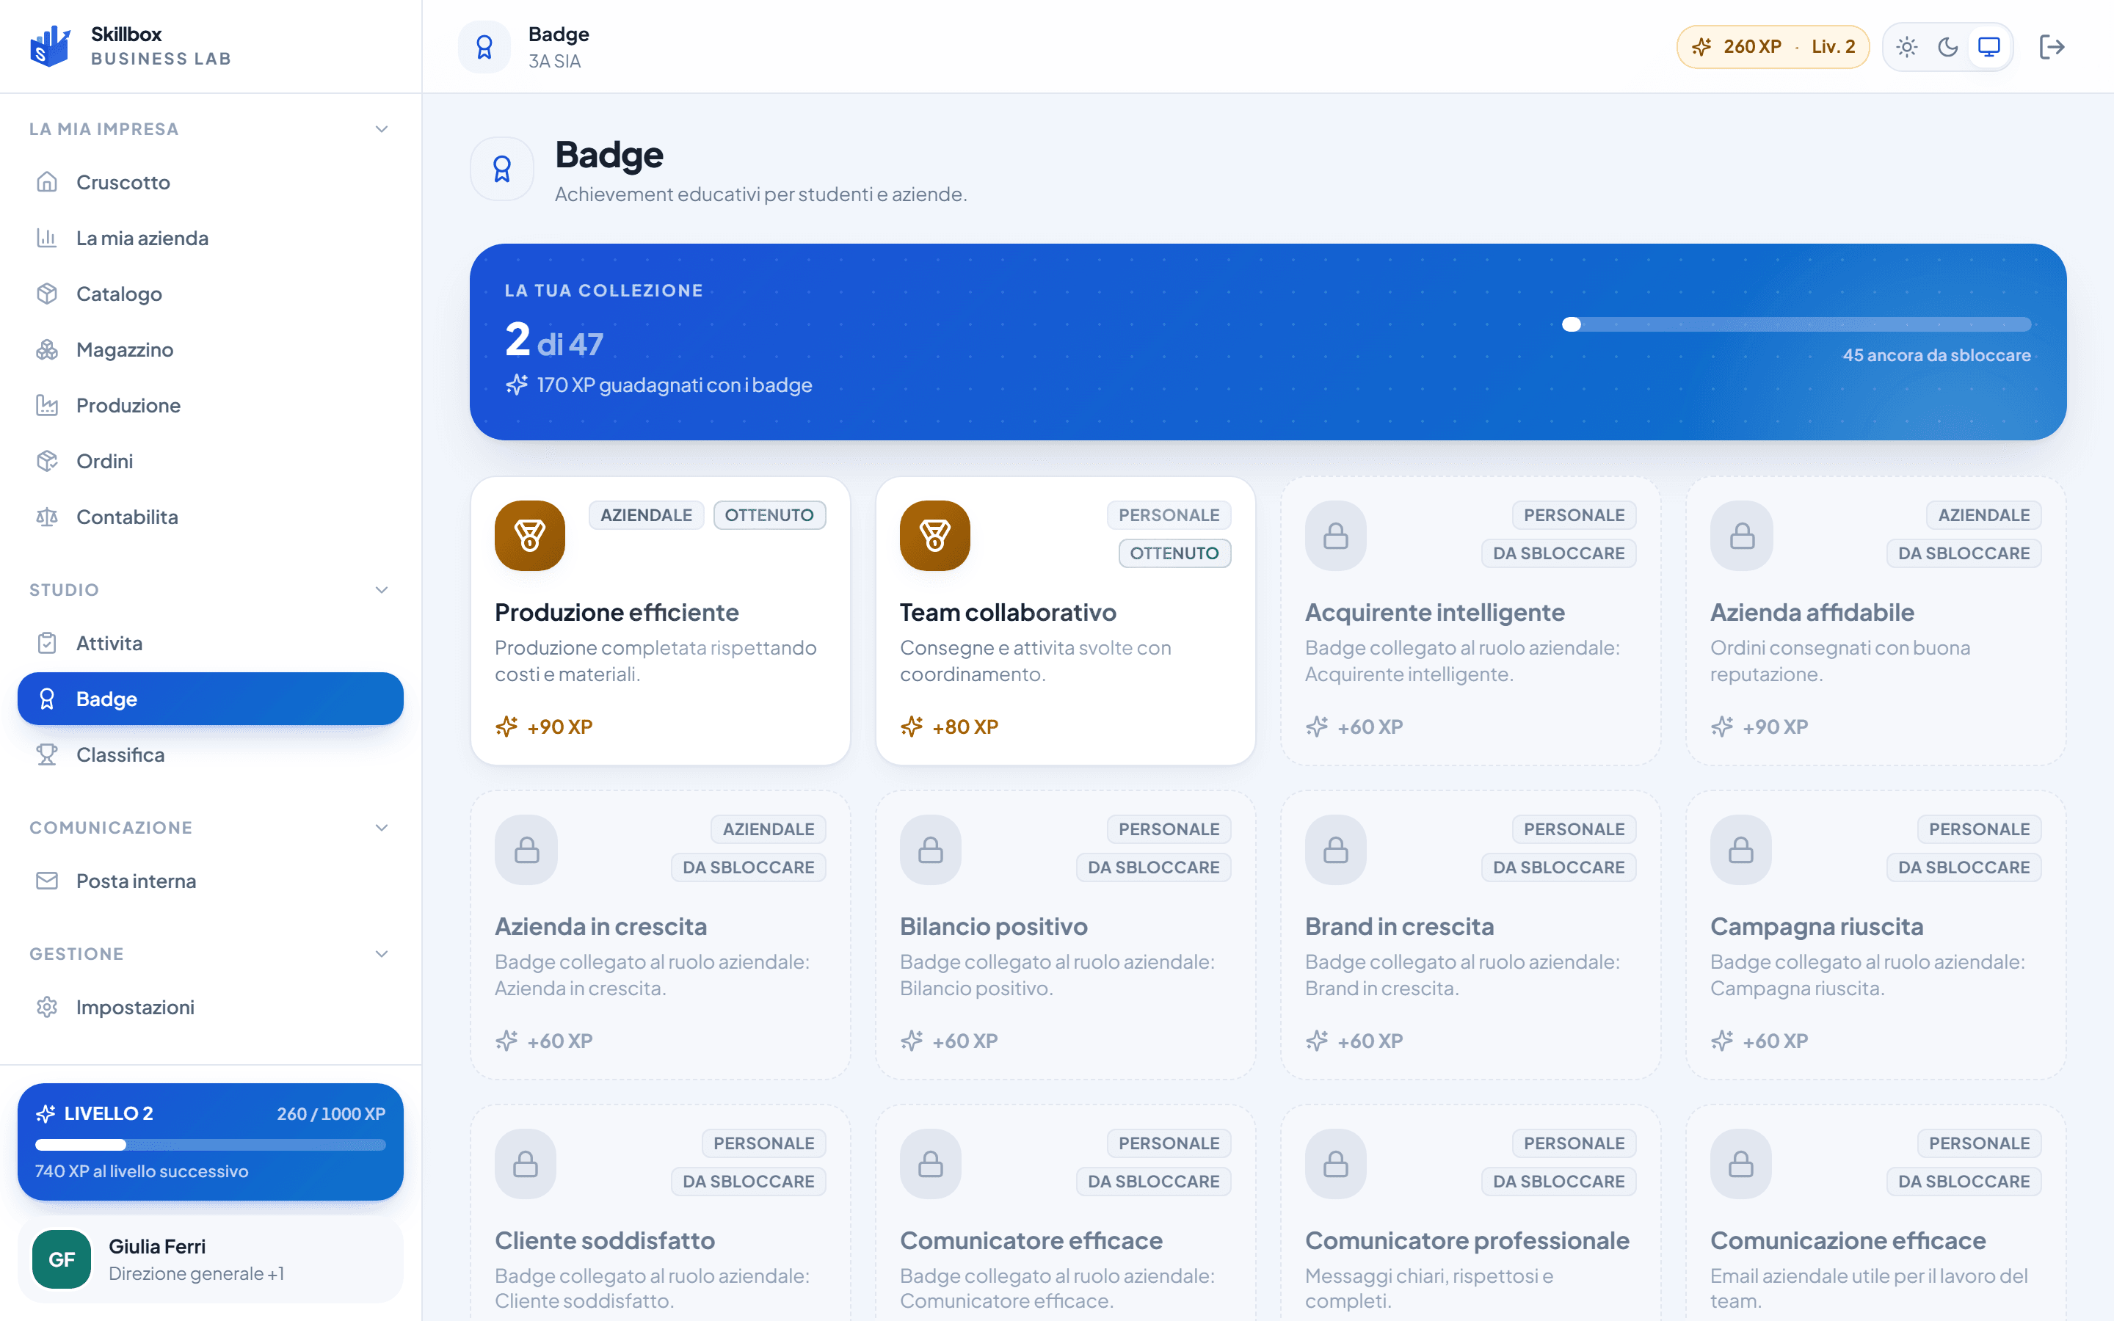Switch to dark theme
Image resolution: width=2114 pixels, height=1321 pixels.
[1948, 47]
